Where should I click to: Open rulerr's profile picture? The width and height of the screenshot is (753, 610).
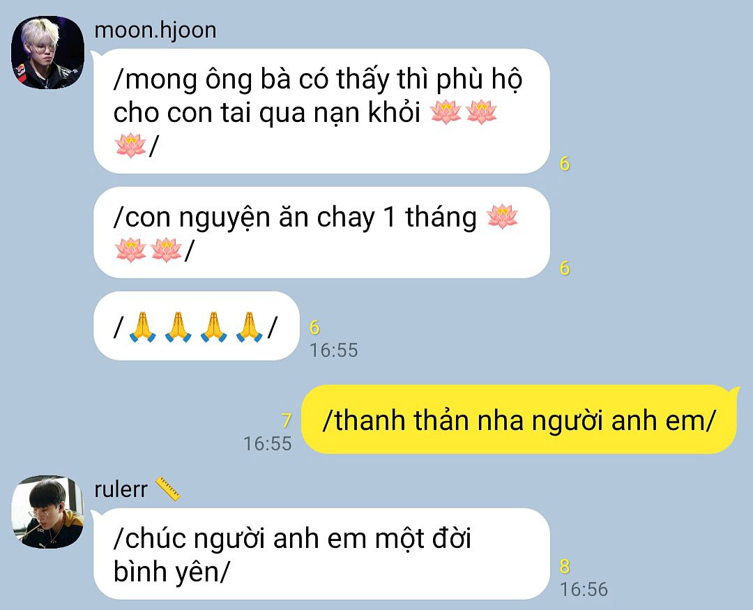(x=47, y=512)
